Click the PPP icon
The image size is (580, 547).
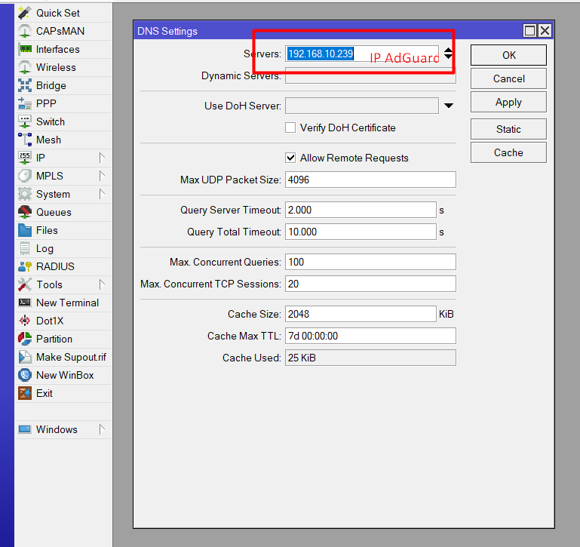point(24,103)
